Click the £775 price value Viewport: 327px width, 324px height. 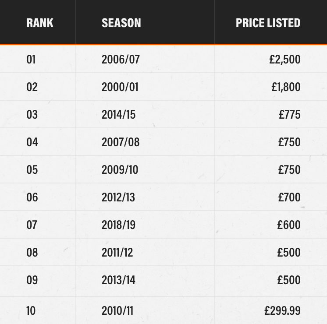[x=290, y=114]
